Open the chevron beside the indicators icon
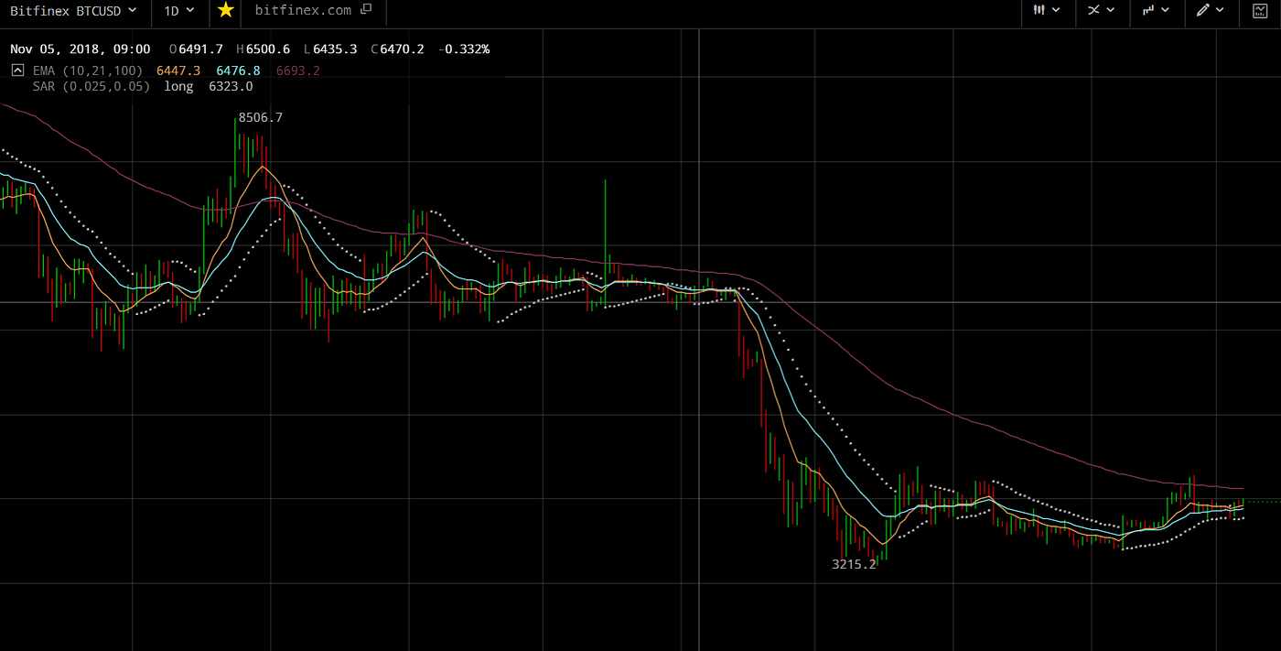The image size is (1281, 651). (x=1111, y=10)
